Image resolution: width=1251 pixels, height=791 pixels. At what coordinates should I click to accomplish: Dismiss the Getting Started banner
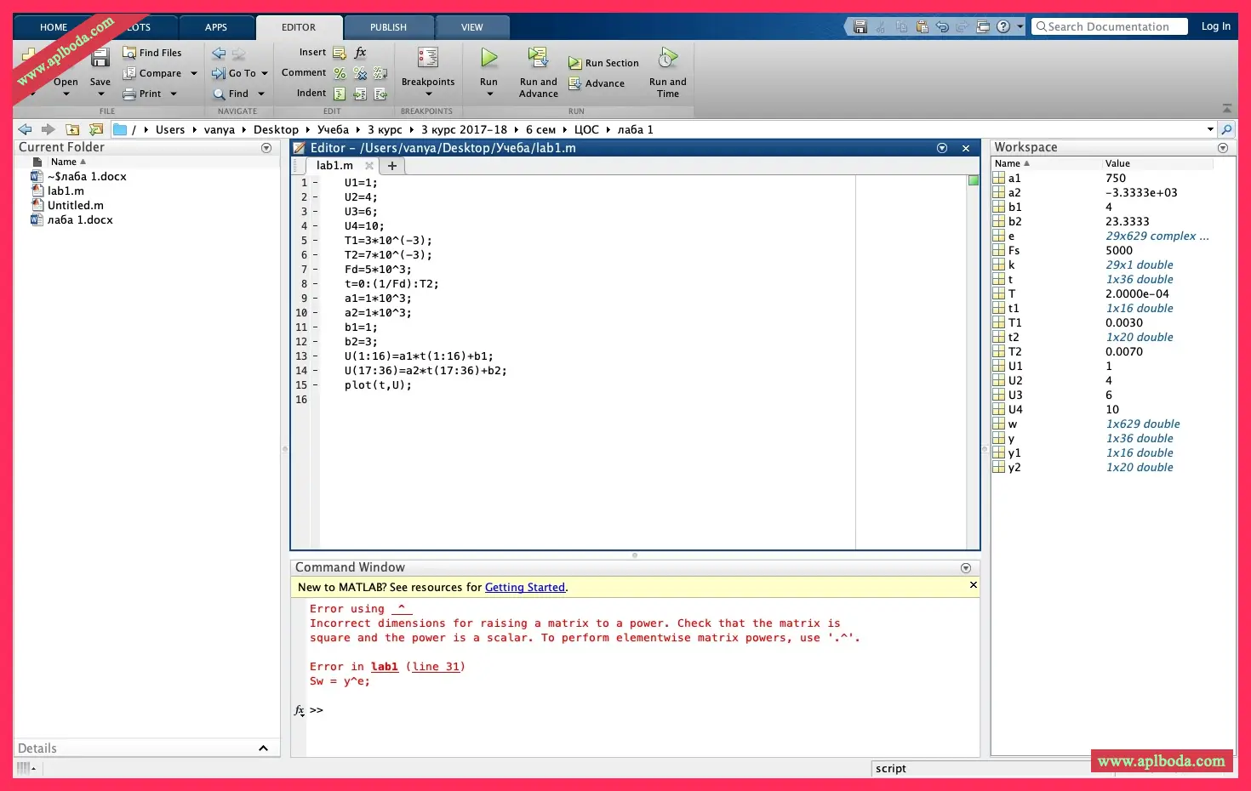click(x=974, y=585)
